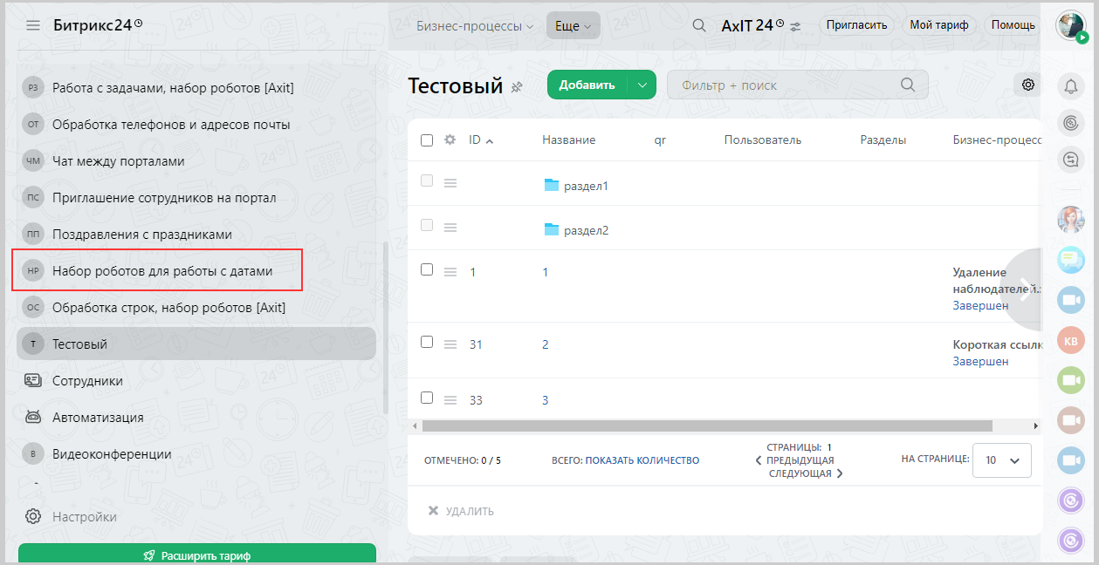
Task: Click the drag handle of раздел2 row
Action: pyautogui.click(x=450, y=228)
